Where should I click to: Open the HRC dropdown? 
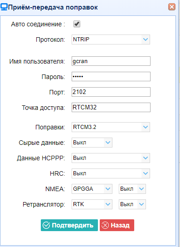pos(111,173)
